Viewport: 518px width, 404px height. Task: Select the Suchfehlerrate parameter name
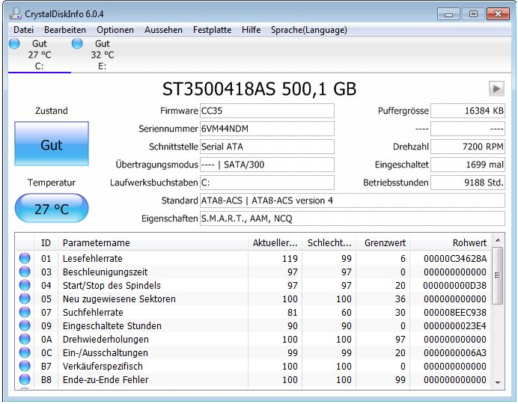tap(93, 312)
